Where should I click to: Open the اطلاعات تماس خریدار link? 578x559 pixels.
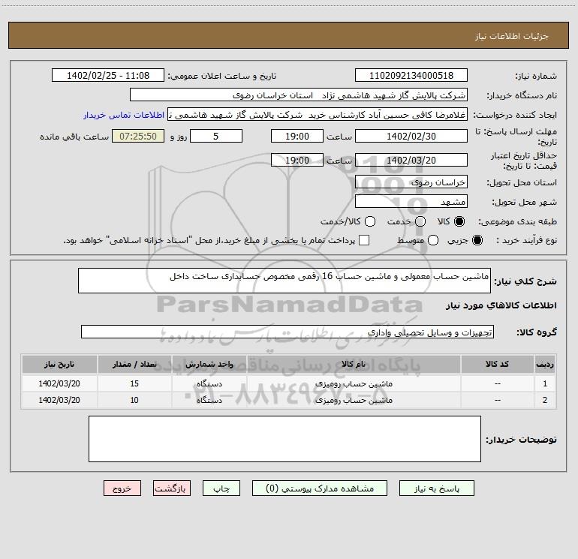(124, 115)
